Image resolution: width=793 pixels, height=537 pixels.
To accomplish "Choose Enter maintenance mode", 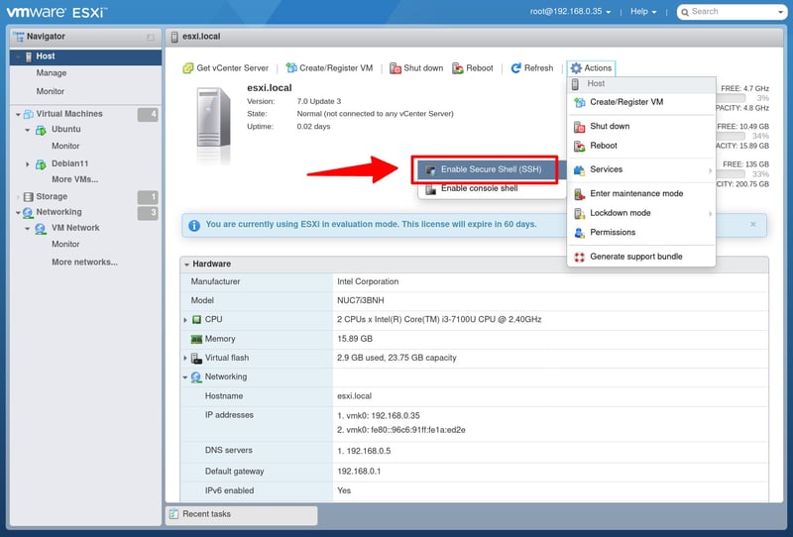I will (x=635, y=193).
